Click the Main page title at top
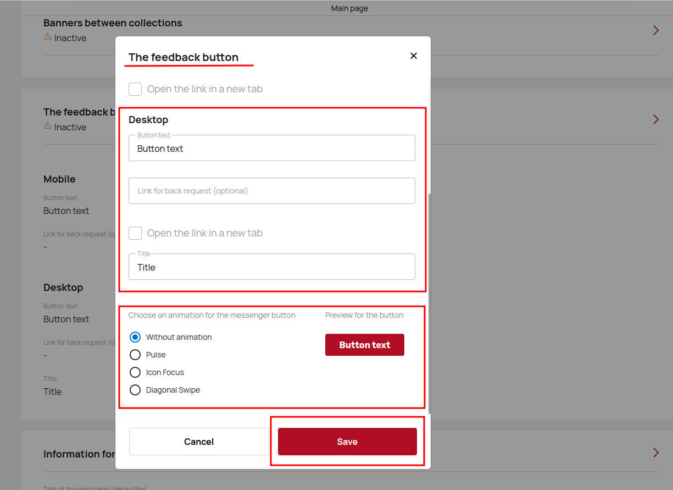 (349, 8)
